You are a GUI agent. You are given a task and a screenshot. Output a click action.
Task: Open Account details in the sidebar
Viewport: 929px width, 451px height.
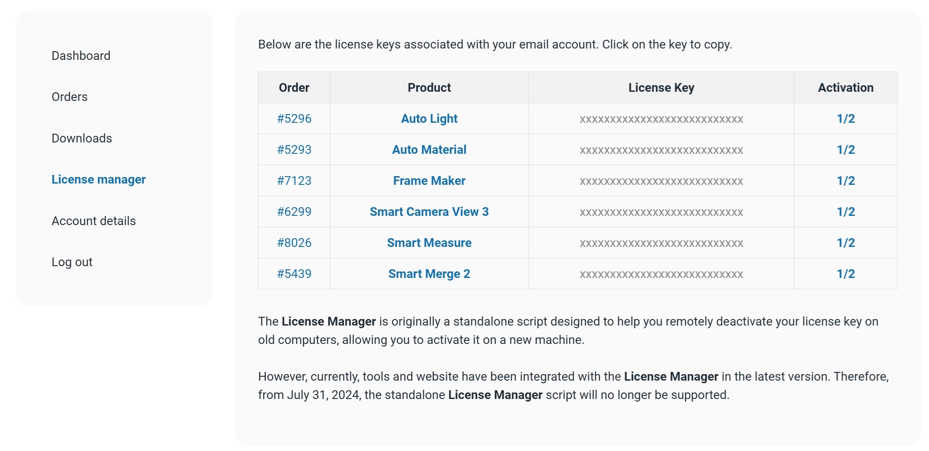pos(94,221)
